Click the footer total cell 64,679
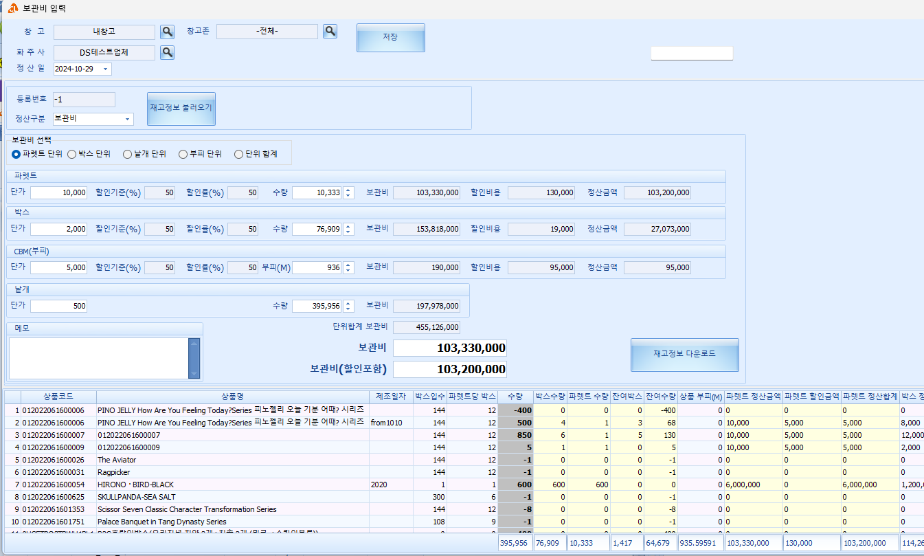This screenshot has width=924, height=556. (x=661, y=543)
